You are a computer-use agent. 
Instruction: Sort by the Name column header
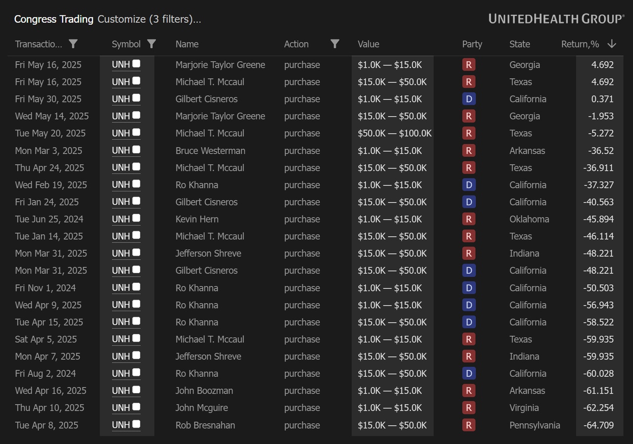tap(187, 44)
